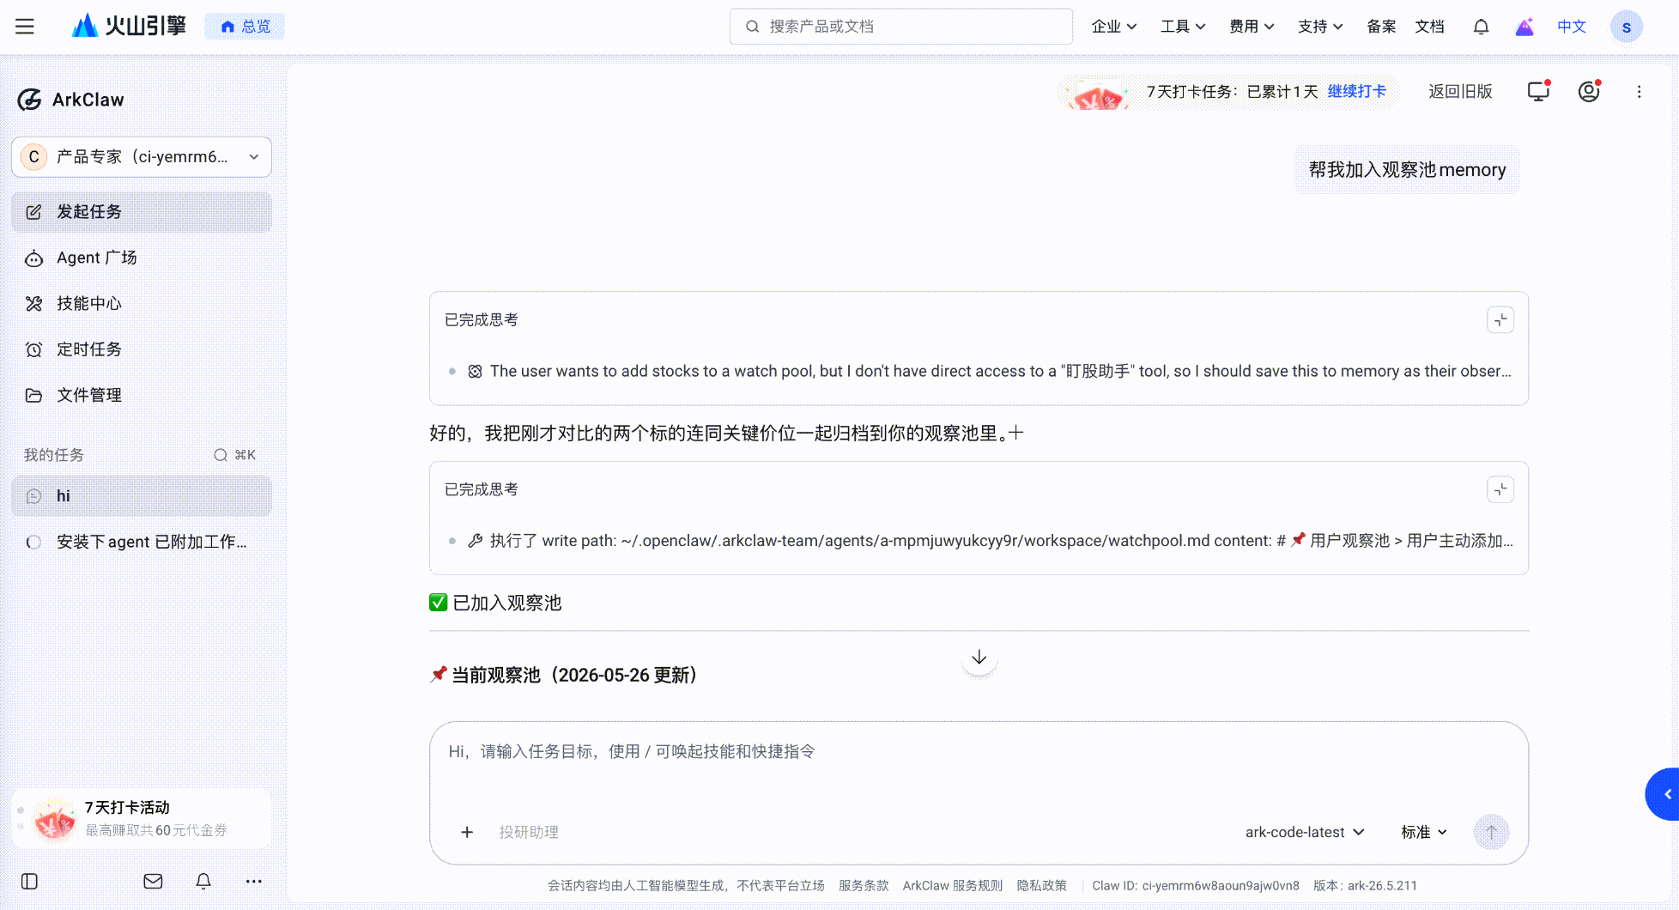Click the send arrow button
The height and width of the screenshot is (910, 1679).
pyautogui.click(x=1491, y=832)
